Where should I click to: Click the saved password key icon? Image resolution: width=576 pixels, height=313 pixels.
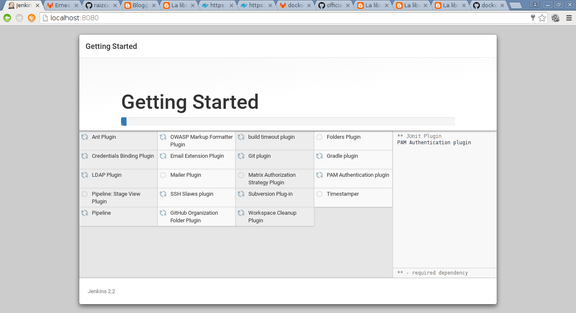tap(533, 18)
